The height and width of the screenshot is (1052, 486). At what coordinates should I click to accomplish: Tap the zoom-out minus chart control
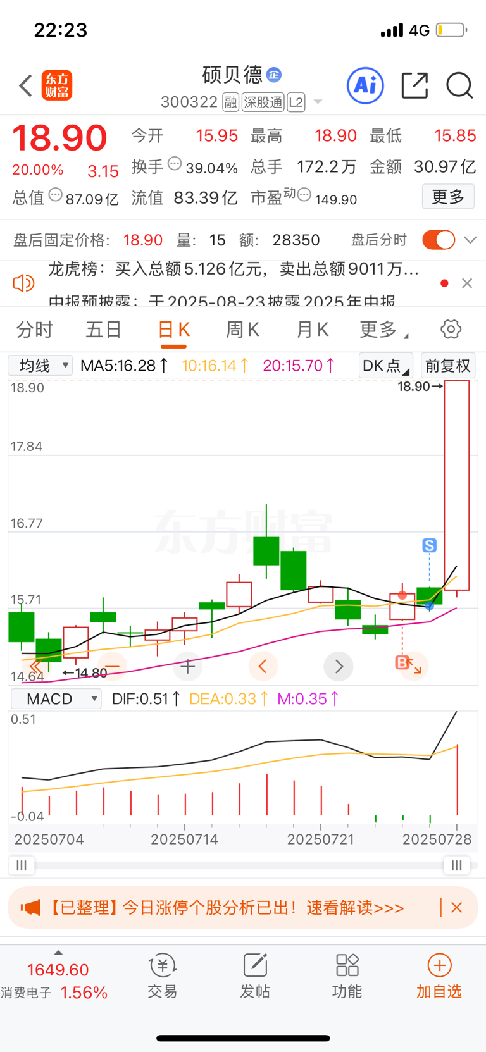(x=112, y=666)
